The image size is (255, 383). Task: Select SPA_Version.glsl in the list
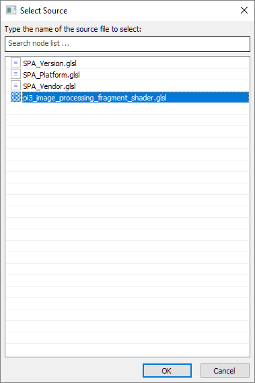click(x=127, y=63)
